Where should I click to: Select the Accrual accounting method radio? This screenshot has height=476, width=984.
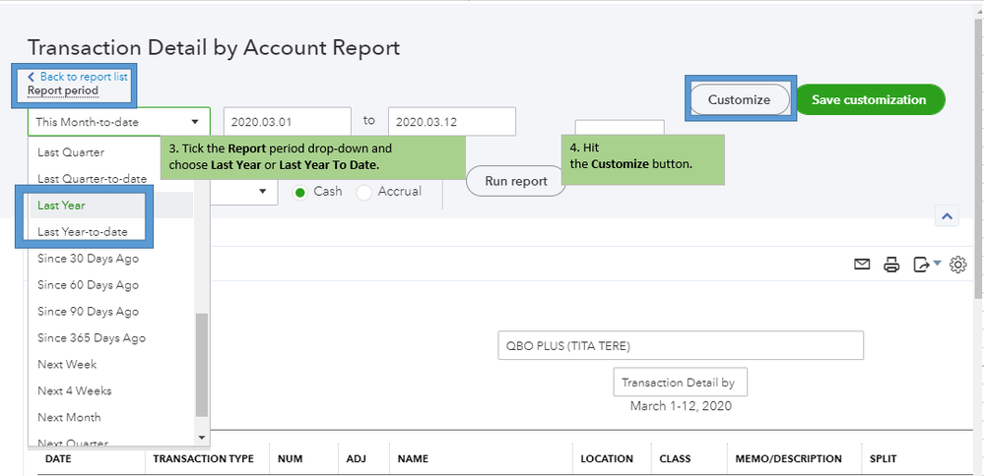(364, 192)
